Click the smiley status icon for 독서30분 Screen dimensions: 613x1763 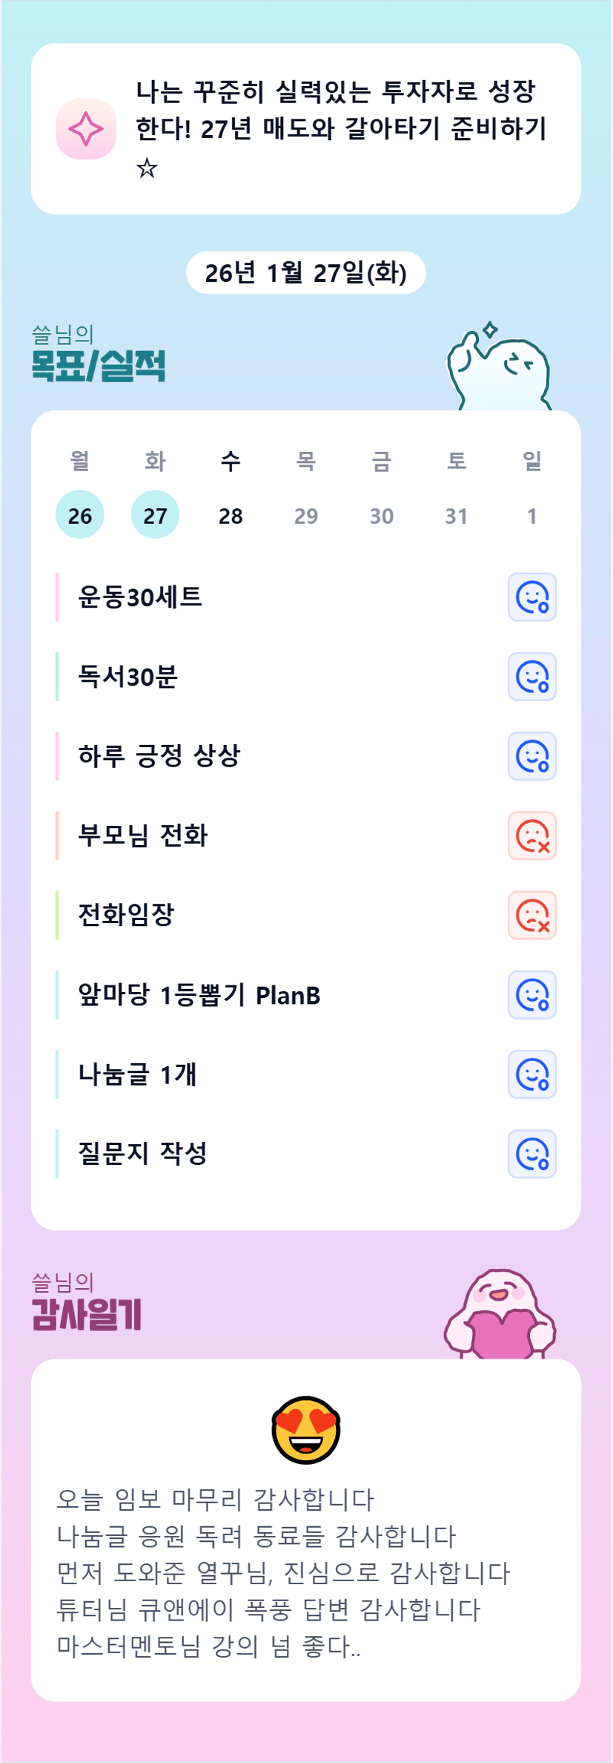(x=531, y=677)
